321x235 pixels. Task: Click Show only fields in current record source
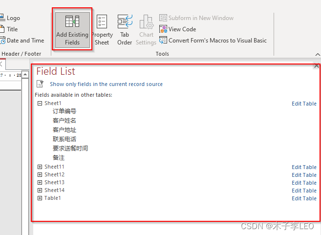(106, 84)
